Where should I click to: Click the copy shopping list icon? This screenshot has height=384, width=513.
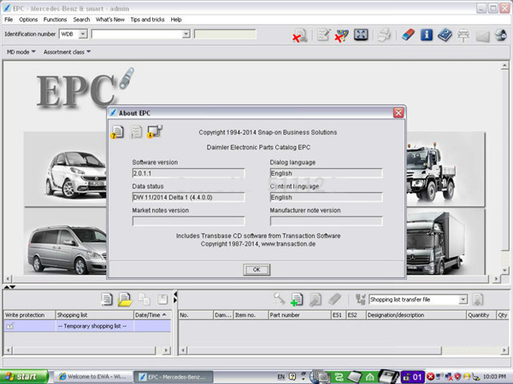coord(144,300)
